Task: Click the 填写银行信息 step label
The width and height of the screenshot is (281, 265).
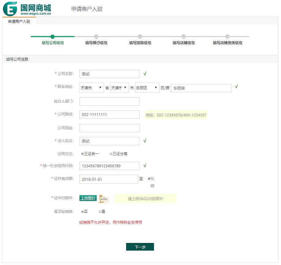Action: (96, 43)
